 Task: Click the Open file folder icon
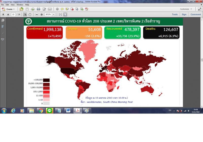coord(22,9)
